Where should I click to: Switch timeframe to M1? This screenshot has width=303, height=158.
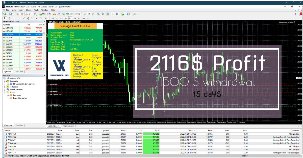point(53,18)
